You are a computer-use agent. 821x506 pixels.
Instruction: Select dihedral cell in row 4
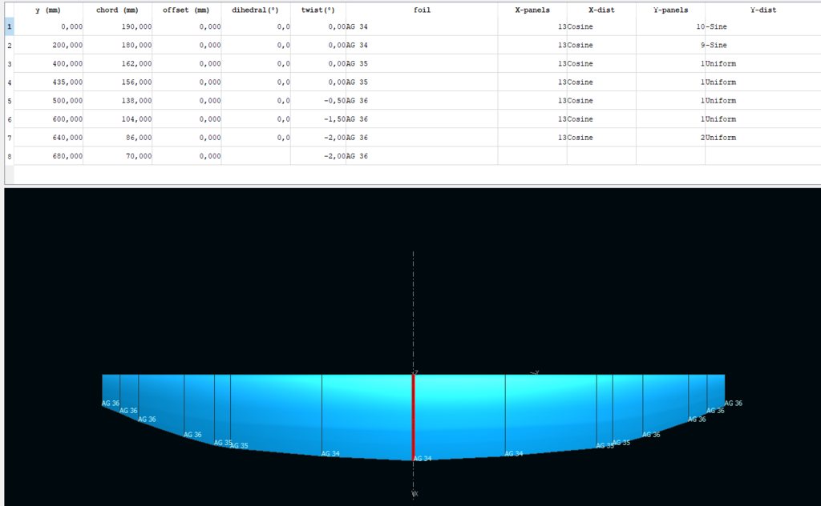click(256, 82)
